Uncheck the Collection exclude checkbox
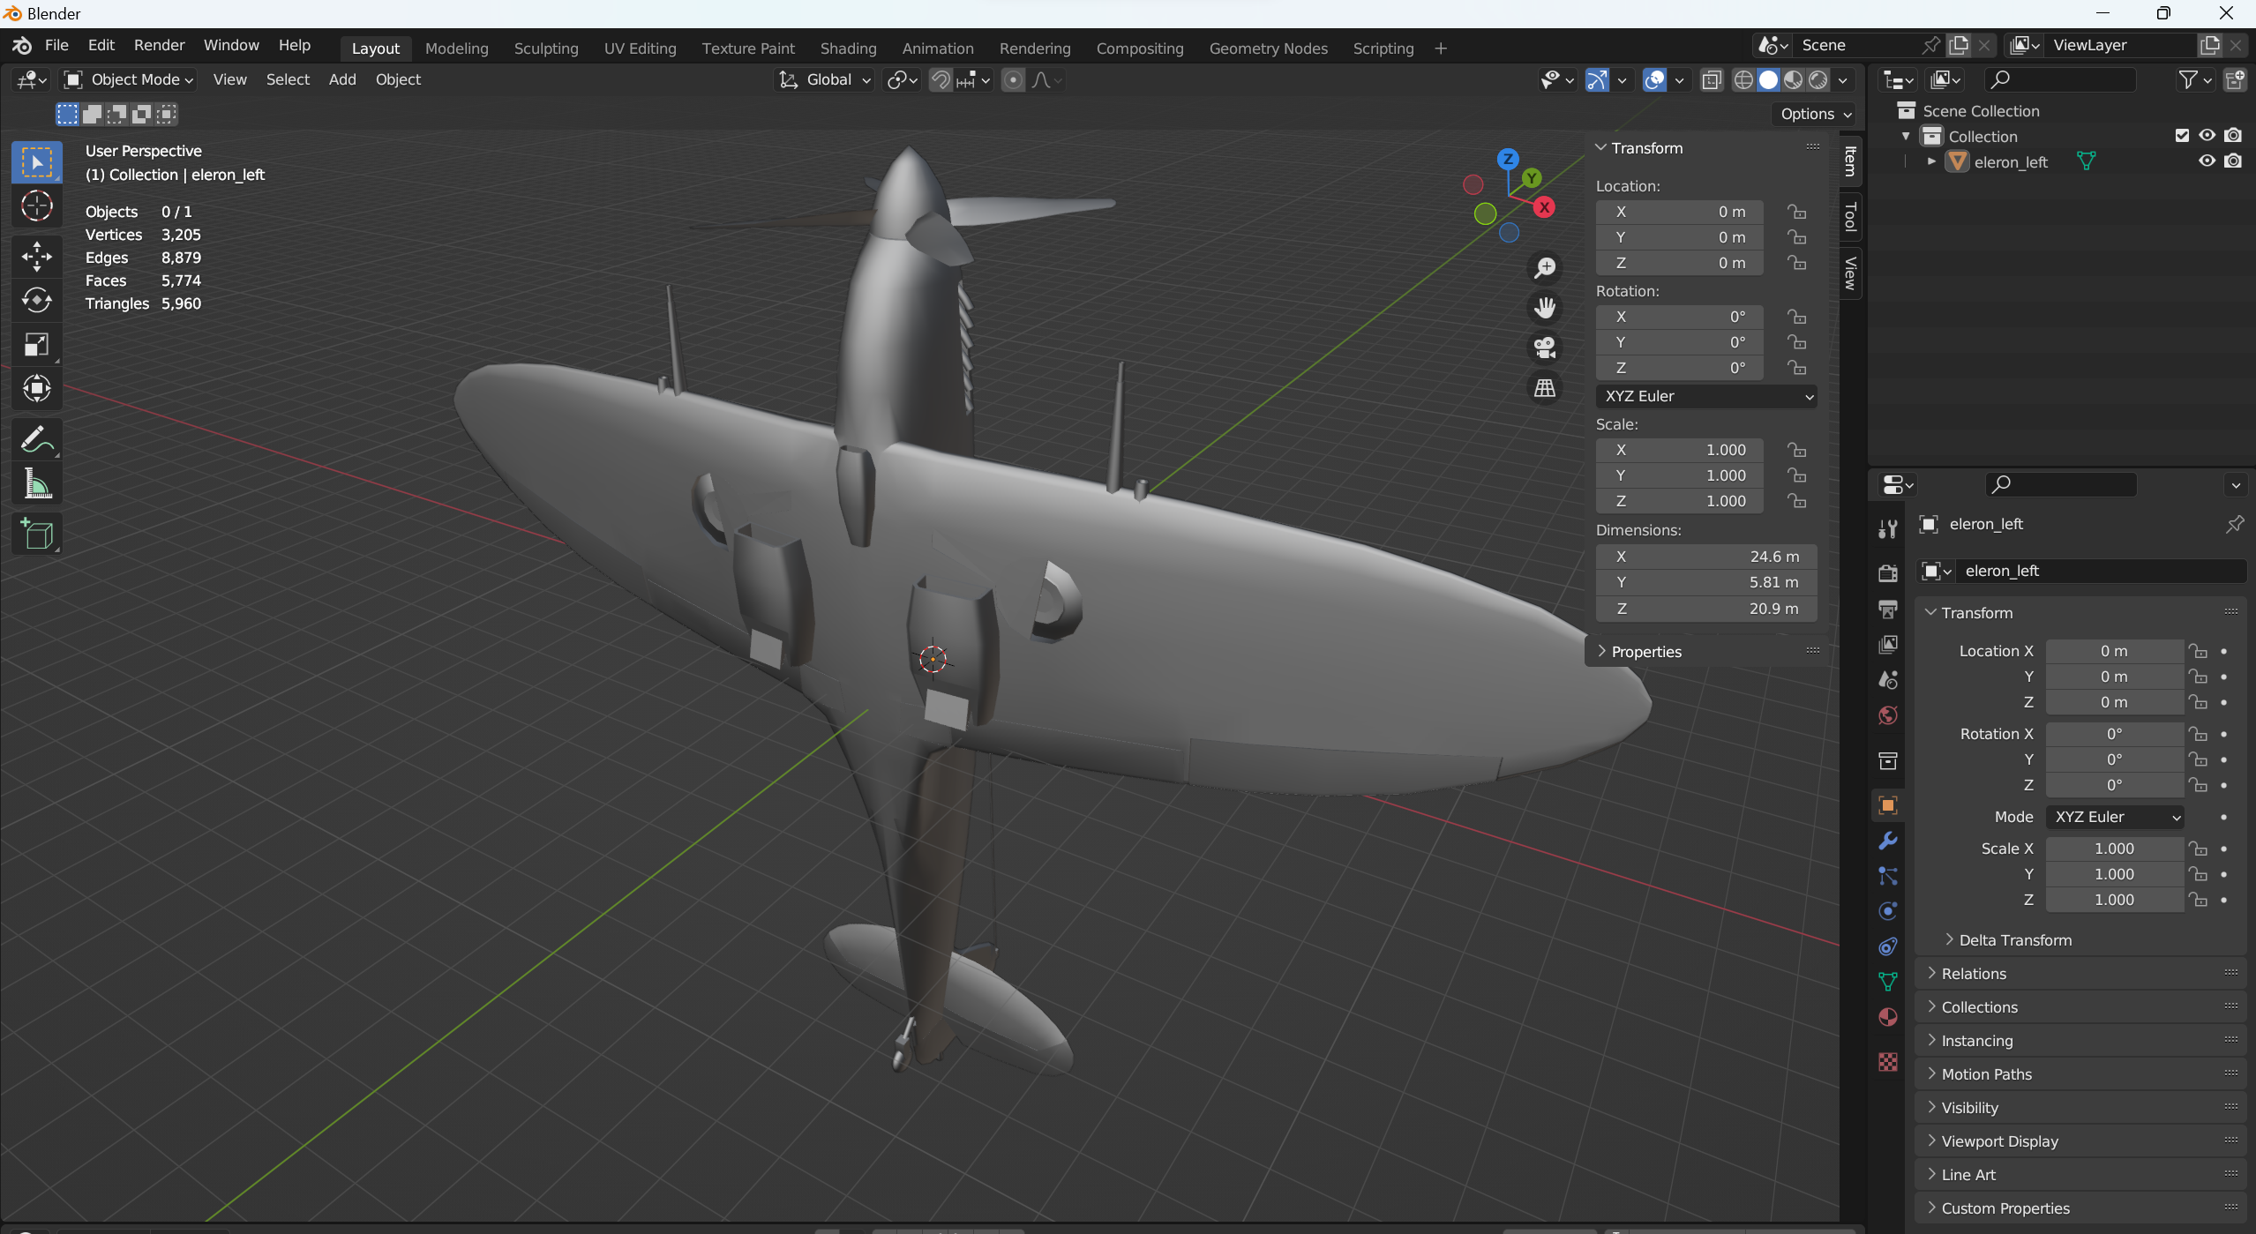Screen dimensions: 2256x1234 pyautogui.click(x=2181, y=136)
